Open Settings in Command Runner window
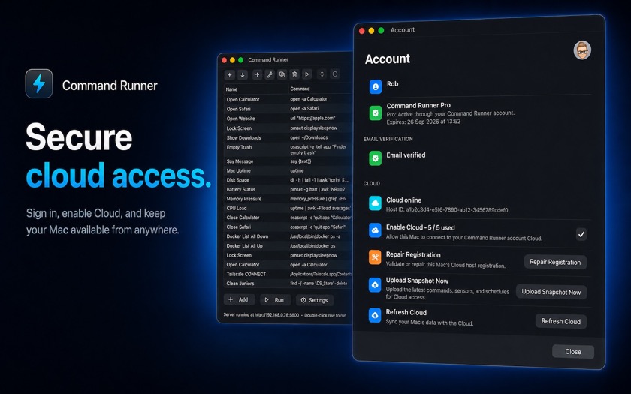The image size is (631, 394). click(x=314, y=300)
